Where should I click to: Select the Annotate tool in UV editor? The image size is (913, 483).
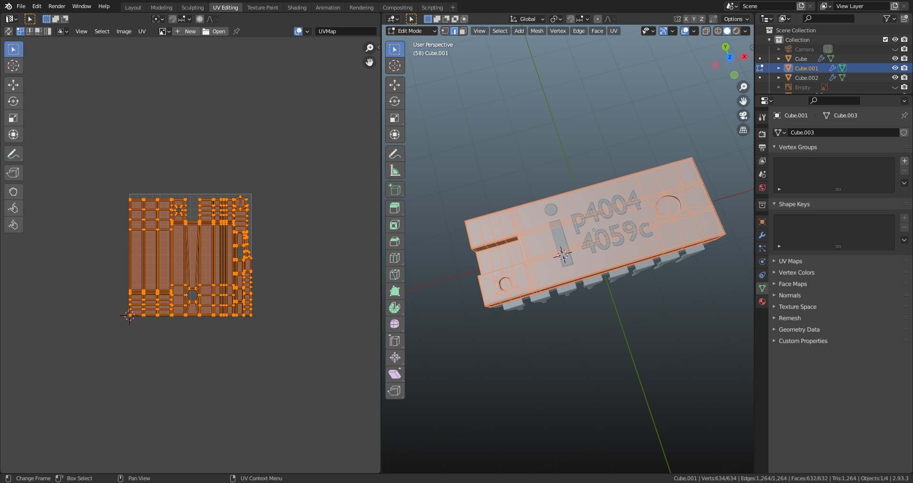point(13,154)
